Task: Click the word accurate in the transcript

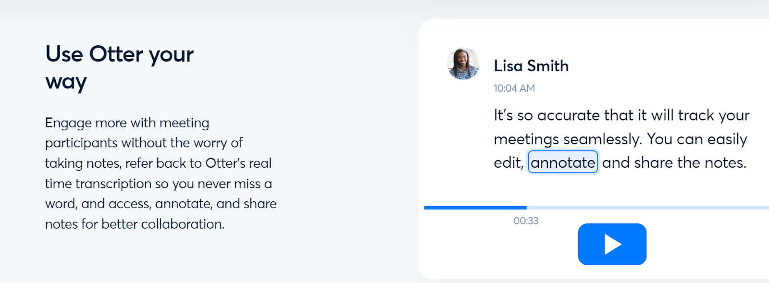Action: [569, 115]
